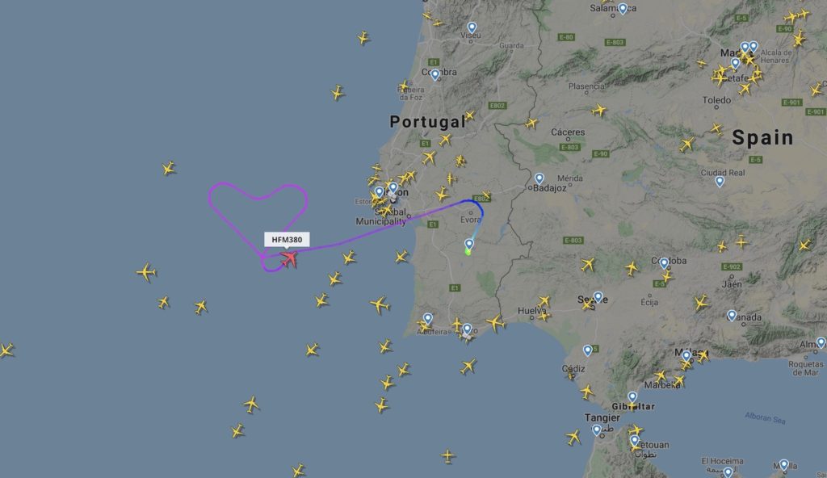Click the HFM380 flight callsign label
The width and height of the screenshot is (827, 478).
287,240
